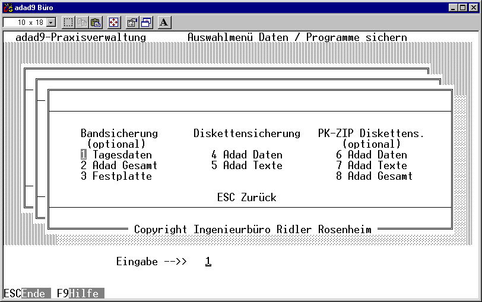The width and height of the screenshot is (482, 302).
Task: Click the Eingabe -->> prompt label
Action: pyautogui.click(x=151, y=262)
